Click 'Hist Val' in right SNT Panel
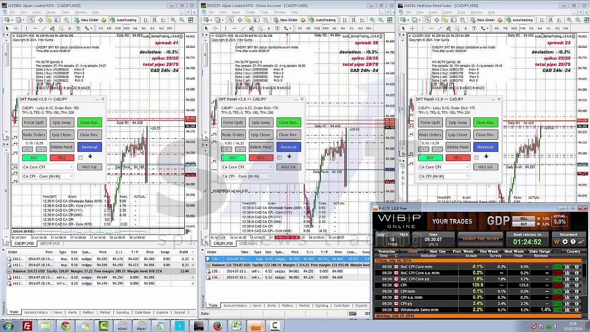The image size is (590, 332). 485,167
